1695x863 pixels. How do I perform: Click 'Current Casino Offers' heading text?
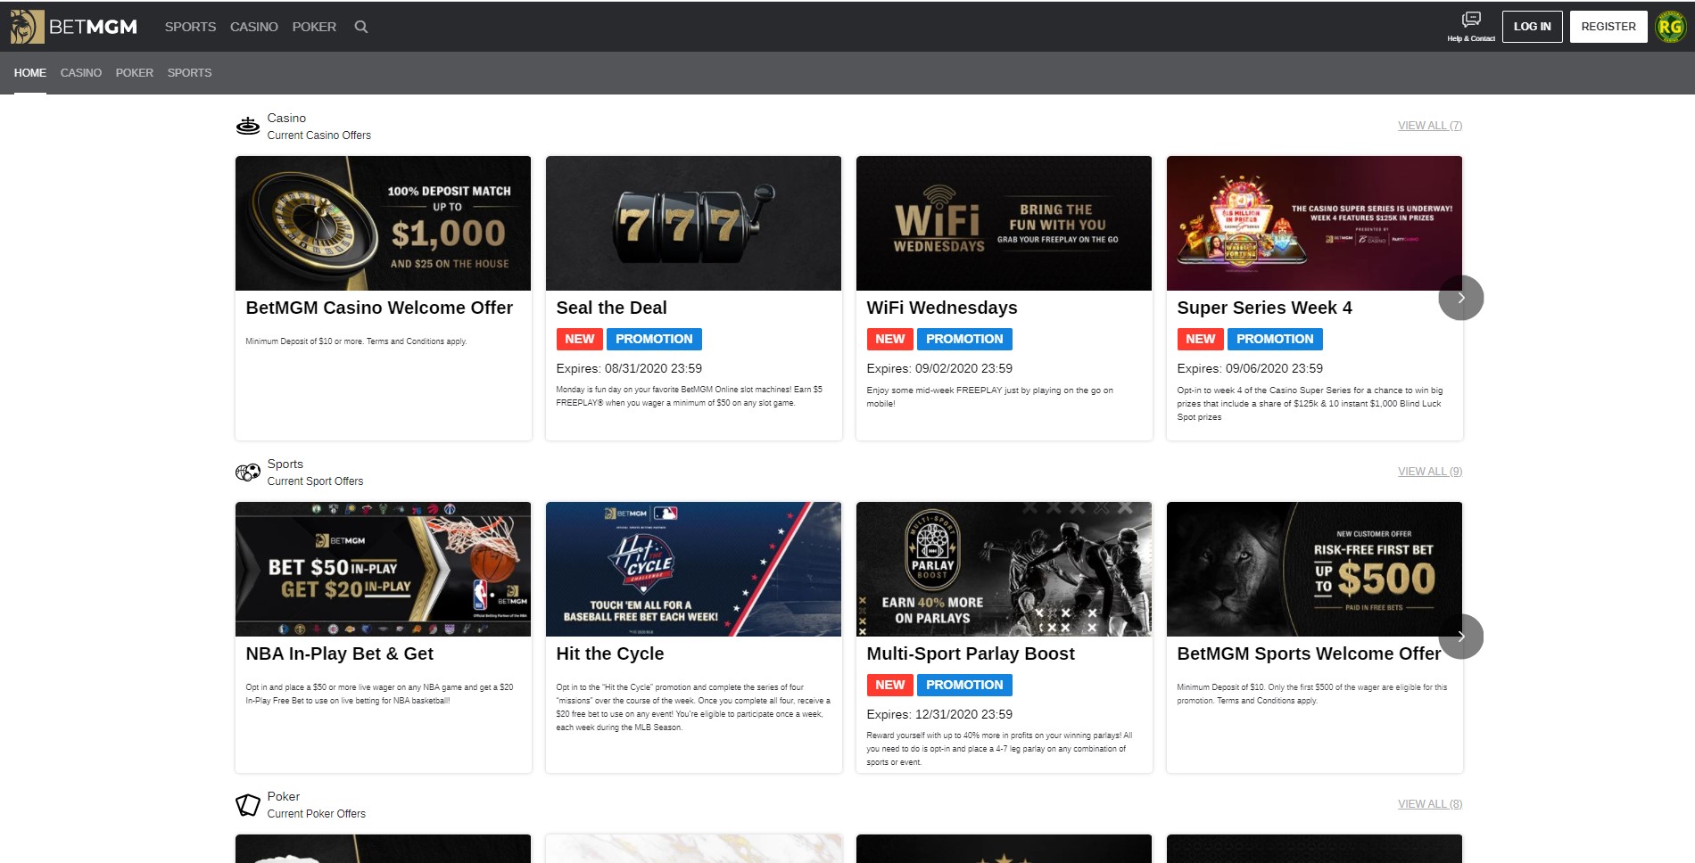(x=319, y=136)
